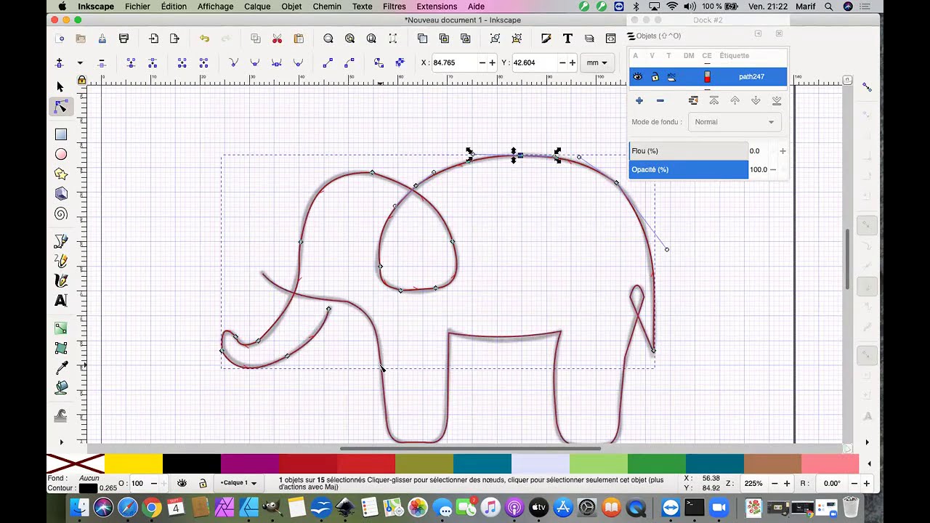This screenshot has height=523, width=930.
Task: Choose the Ellipse tool
Action: point(61,154)
